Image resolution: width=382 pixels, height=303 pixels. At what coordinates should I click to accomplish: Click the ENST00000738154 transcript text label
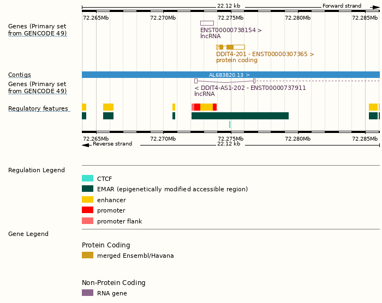coord(231,31)
